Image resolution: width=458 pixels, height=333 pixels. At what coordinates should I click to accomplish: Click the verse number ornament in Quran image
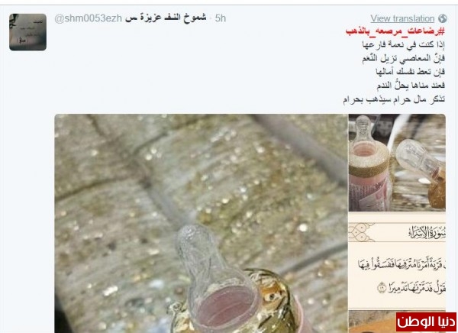click(x=382, y=288)
